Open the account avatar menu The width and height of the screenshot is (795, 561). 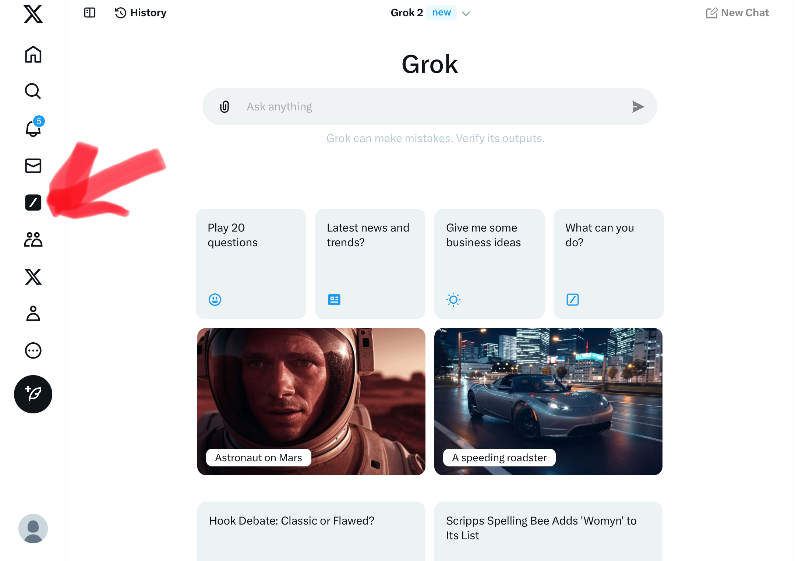coord(33,529)
